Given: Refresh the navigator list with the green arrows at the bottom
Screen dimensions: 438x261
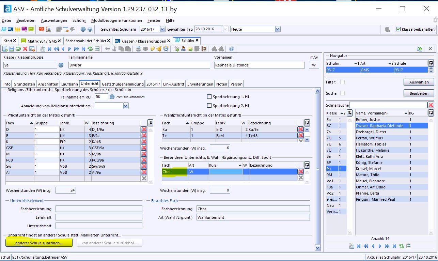Looking at the screenshot, I should [x=402, y=246].
